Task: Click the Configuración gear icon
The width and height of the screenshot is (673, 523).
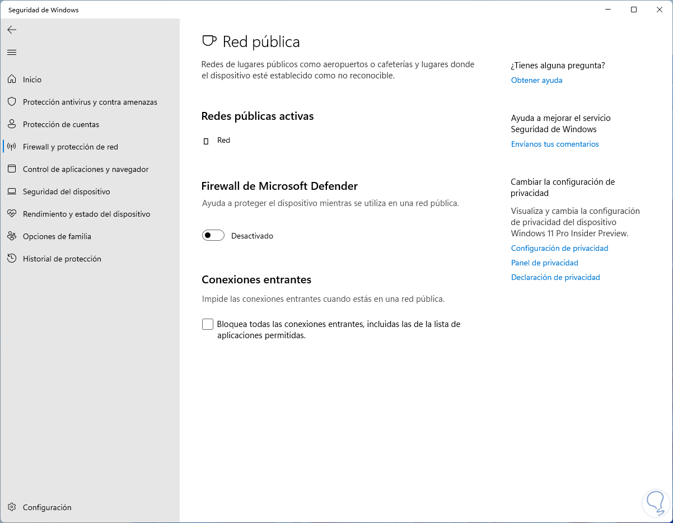Action: (x=12, y=507)
